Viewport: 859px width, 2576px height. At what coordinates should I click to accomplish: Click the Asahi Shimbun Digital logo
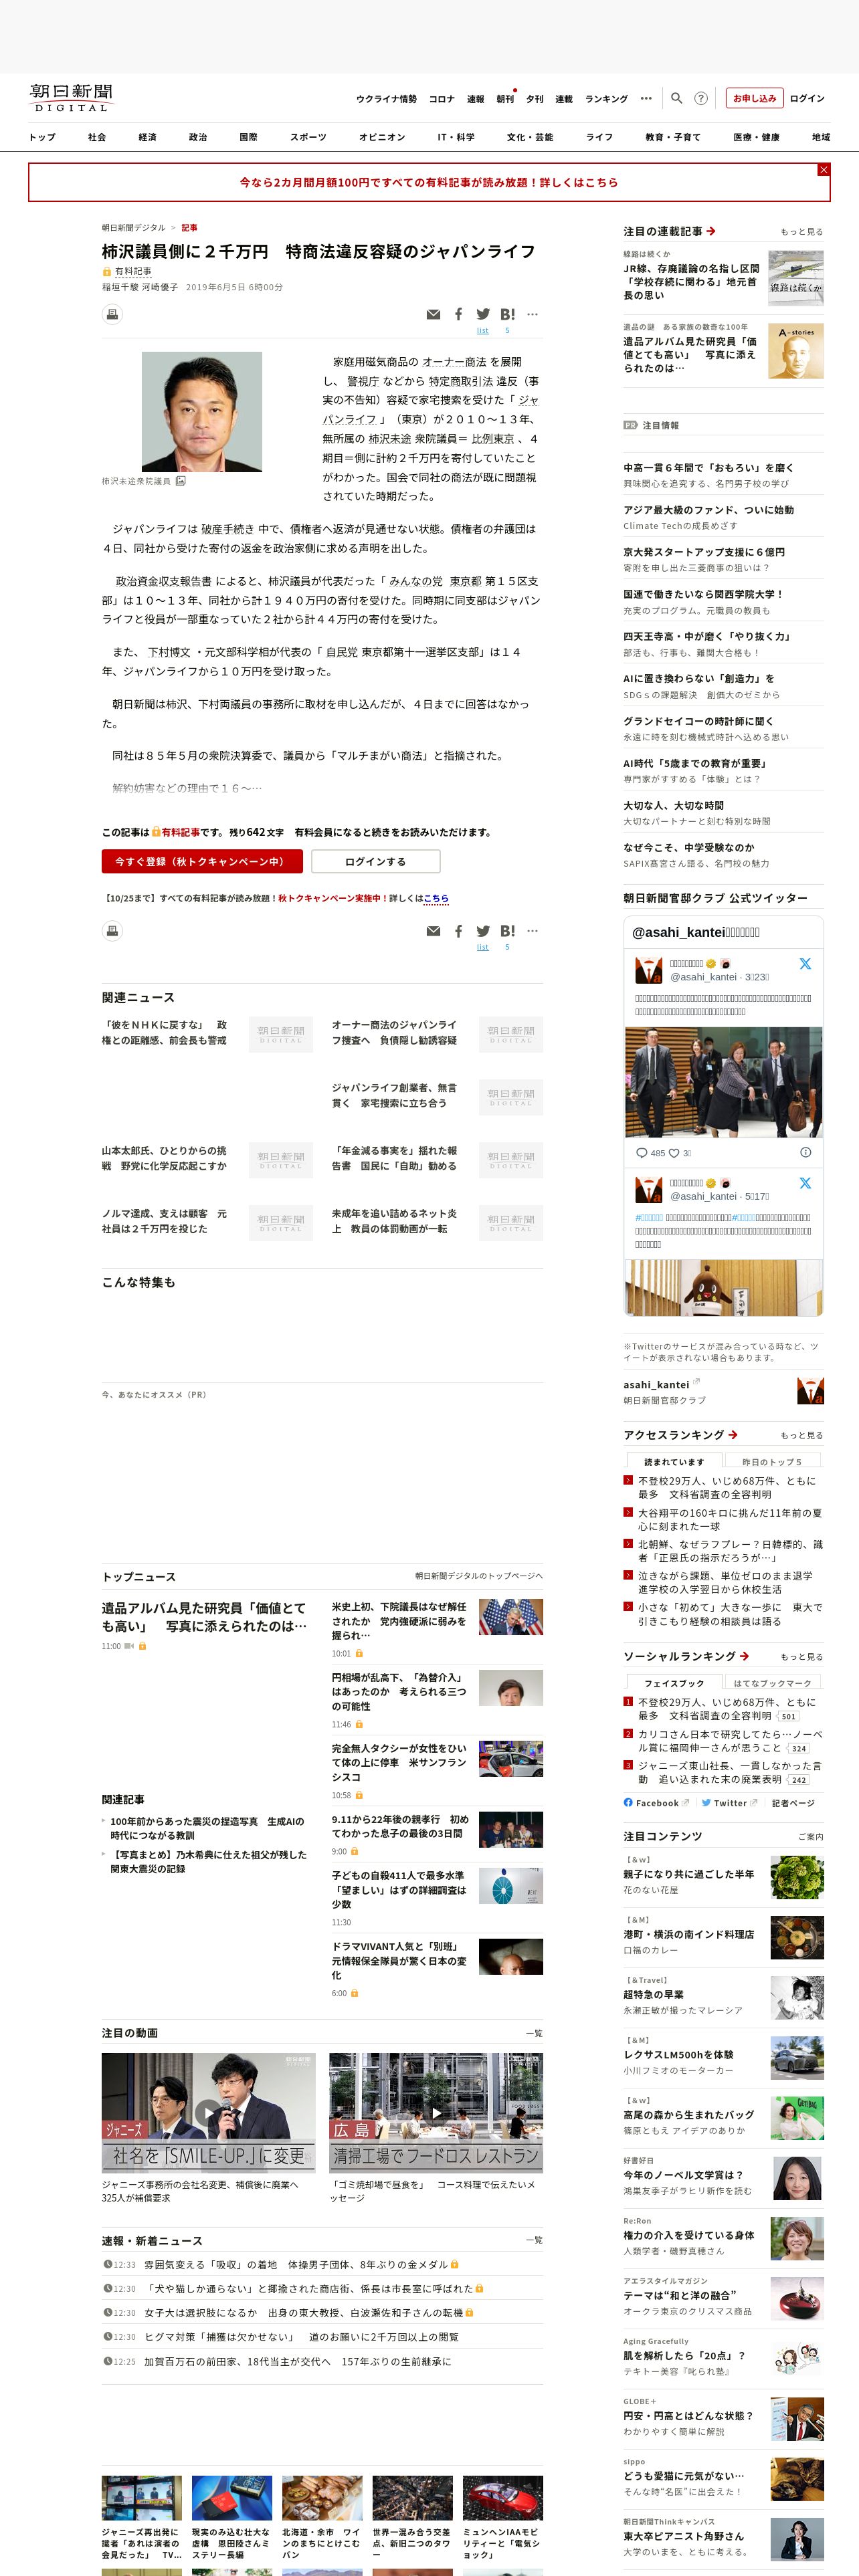[71, 97]
